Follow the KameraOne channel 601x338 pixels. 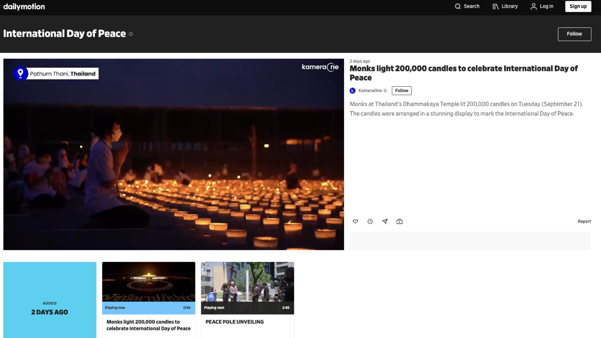pos(401,91)
